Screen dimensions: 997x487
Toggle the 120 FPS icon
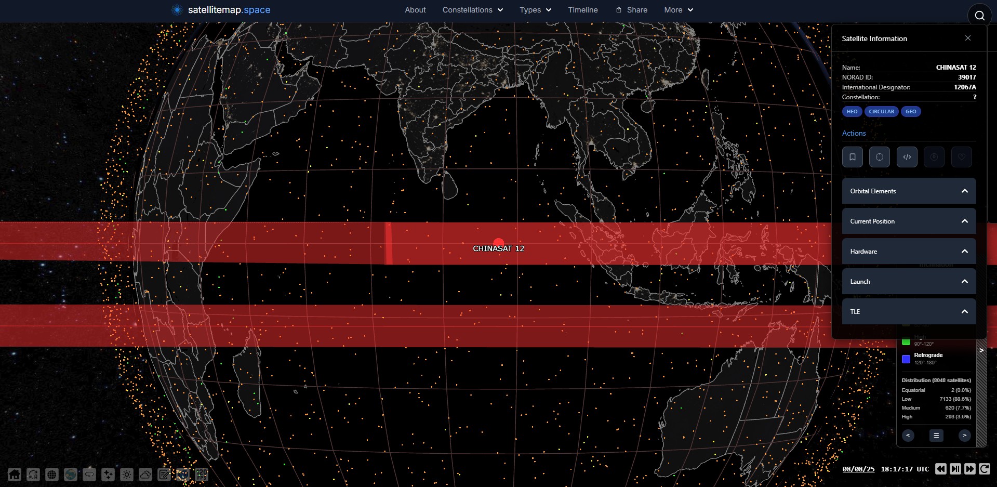tap(202, 474)
